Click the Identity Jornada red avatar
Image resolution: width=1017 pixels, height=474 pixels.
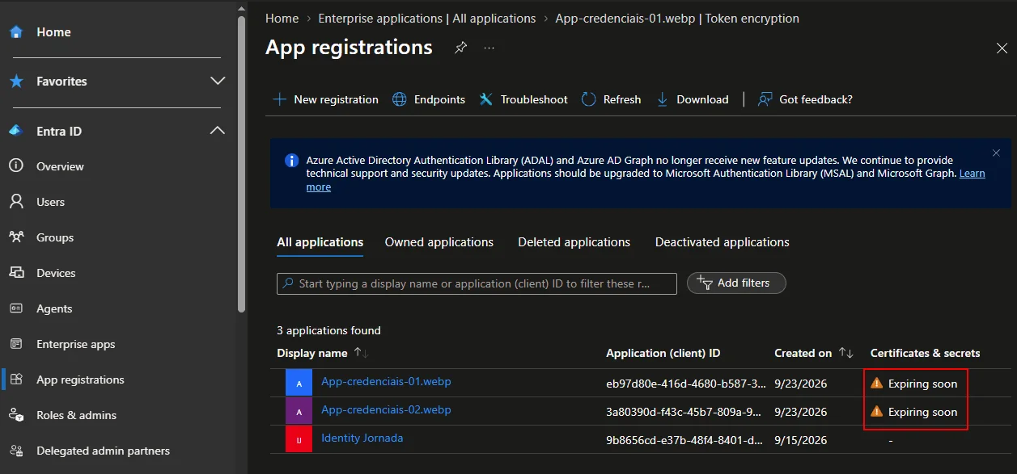coord(299,439)
